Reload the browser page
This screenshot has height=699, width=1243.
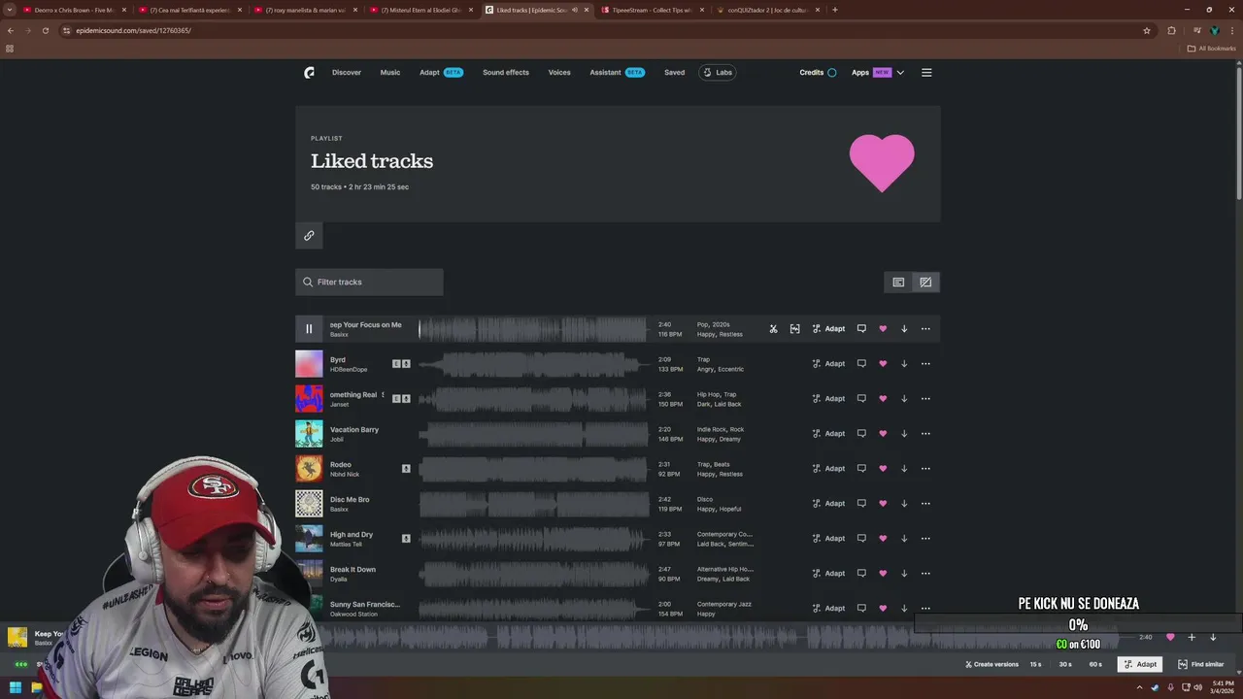coord(45,30)
